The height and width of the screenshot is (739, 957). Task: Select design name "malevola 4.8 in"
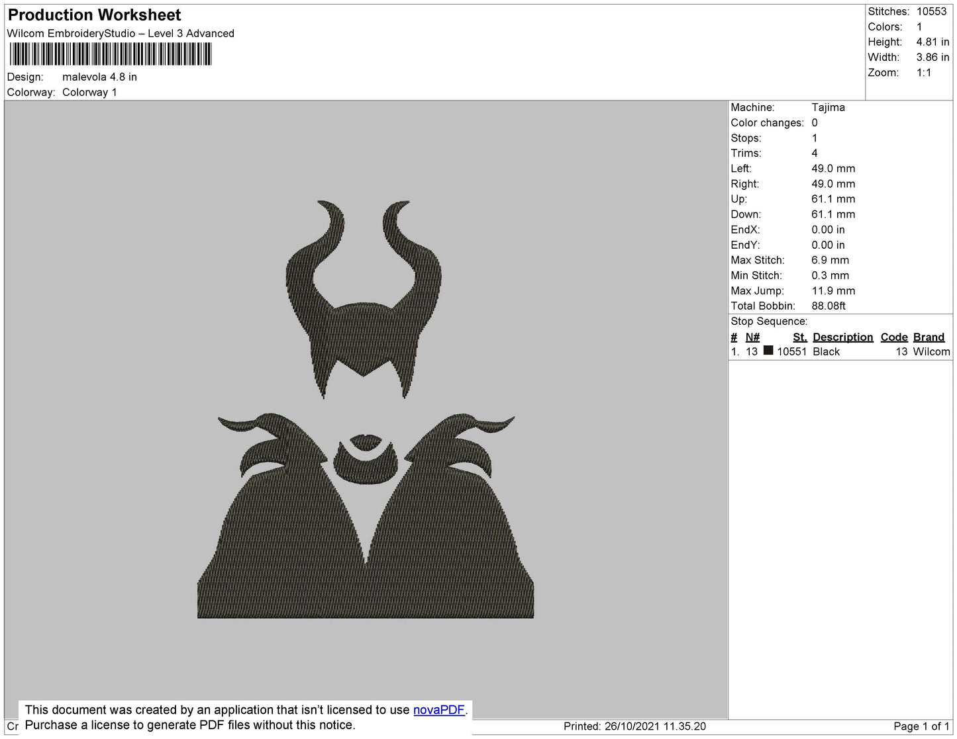[x=99, y=77]
